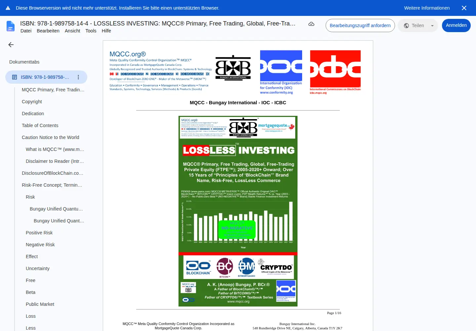Click the warning triangle icon in the banner
This screenshot has height=331, width=476.
pos(8,8)
